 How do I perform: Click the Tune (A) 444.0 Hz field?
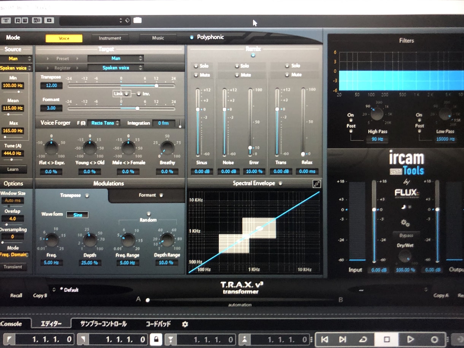(x=12, y=153)
